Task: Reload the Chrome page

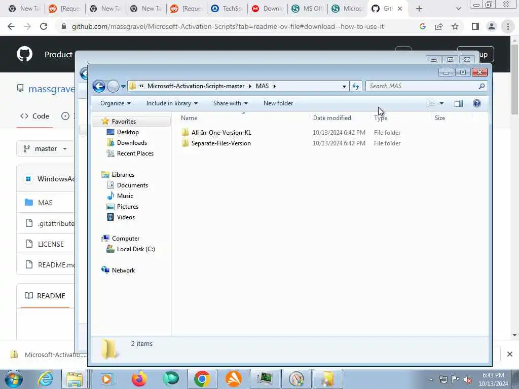Action: tap(44, 26)
